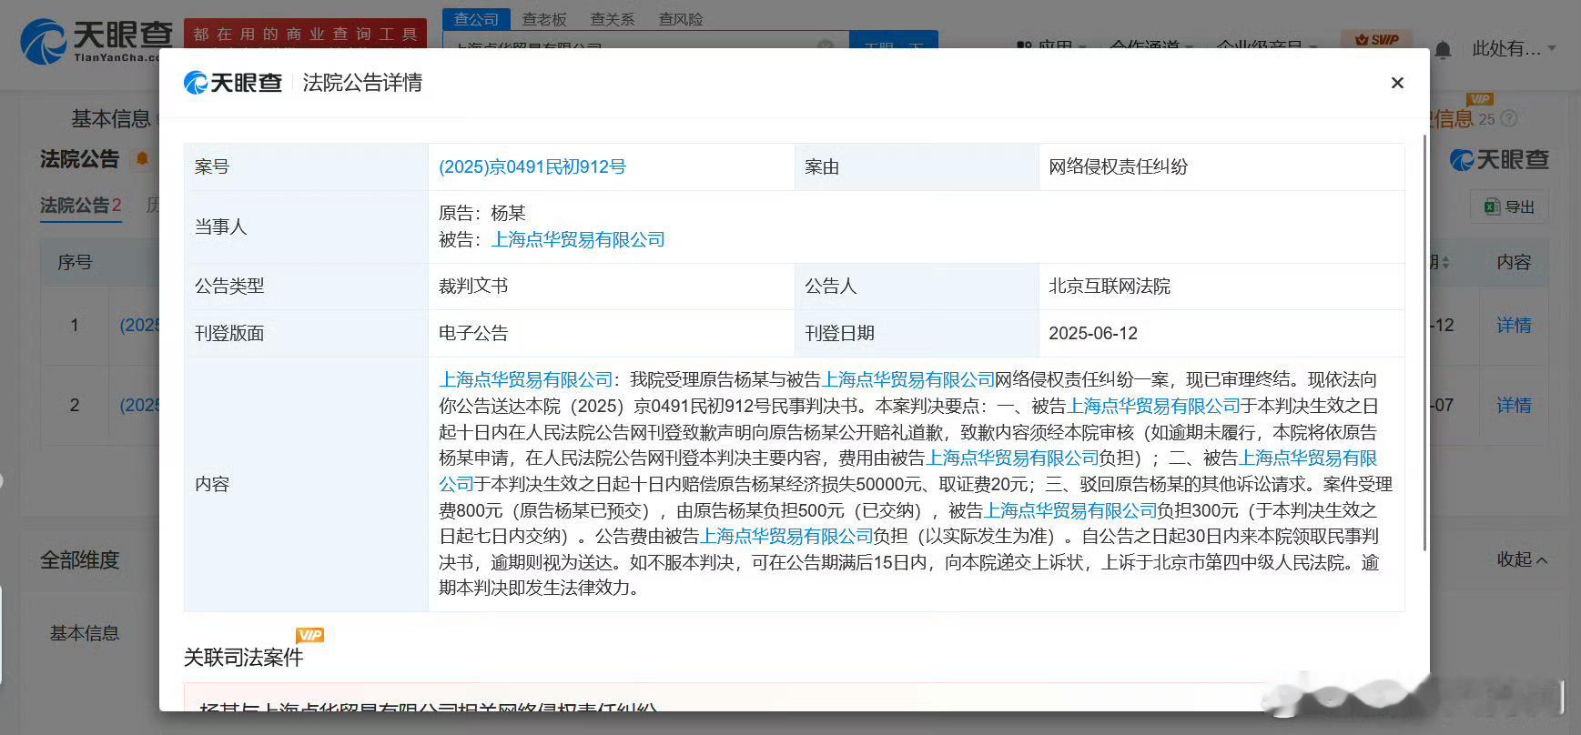The image size is (1581, 735).
Task: Open case number (2025)京0491民初912号 link
Action: coord(532,166)
